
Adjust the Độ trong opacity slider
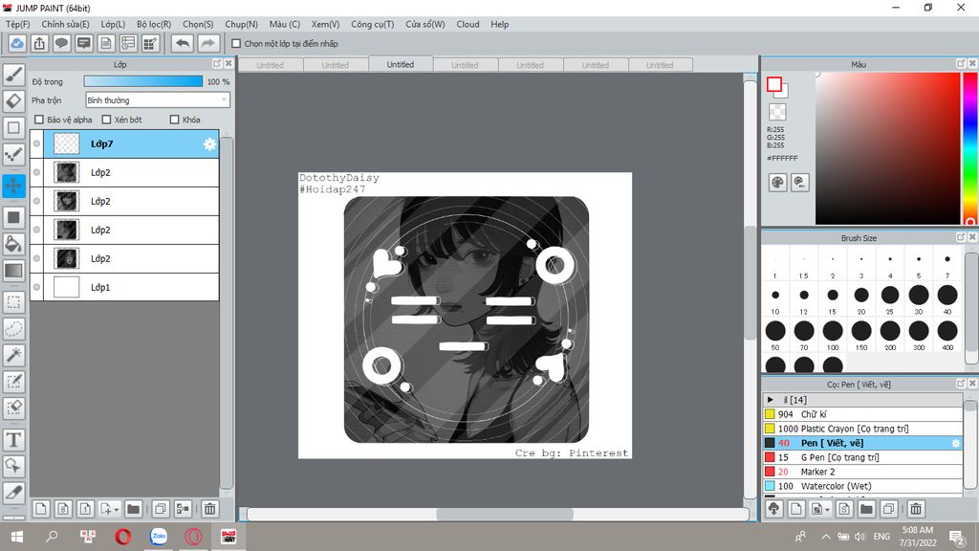[x=143, y=82]
